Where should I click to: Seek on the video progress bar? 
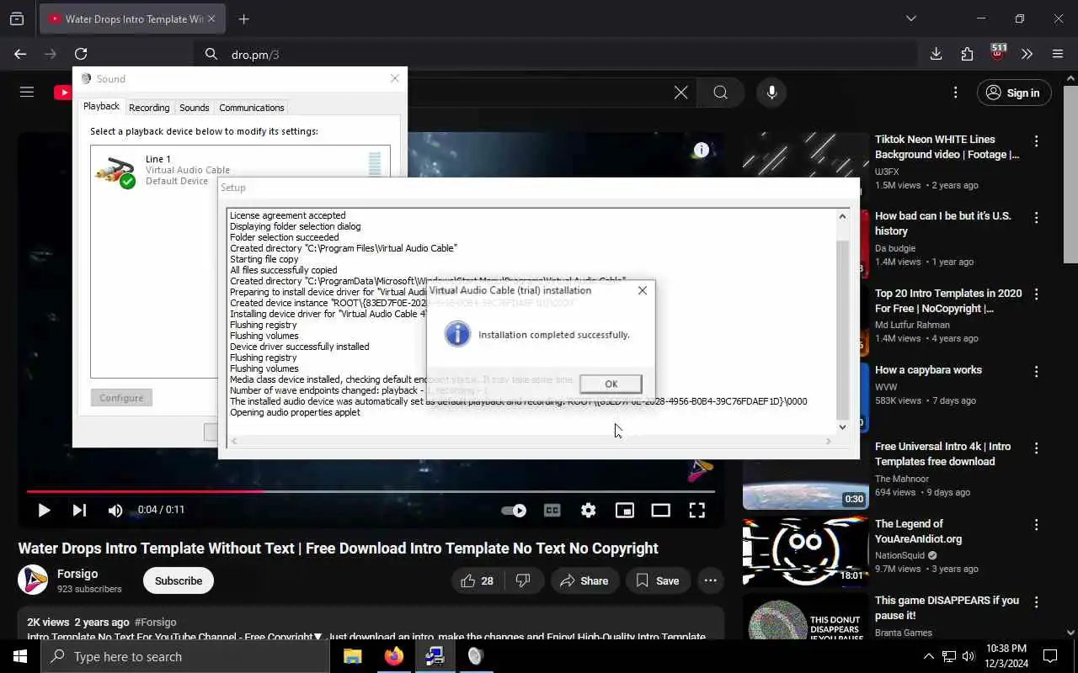point(371,491)
